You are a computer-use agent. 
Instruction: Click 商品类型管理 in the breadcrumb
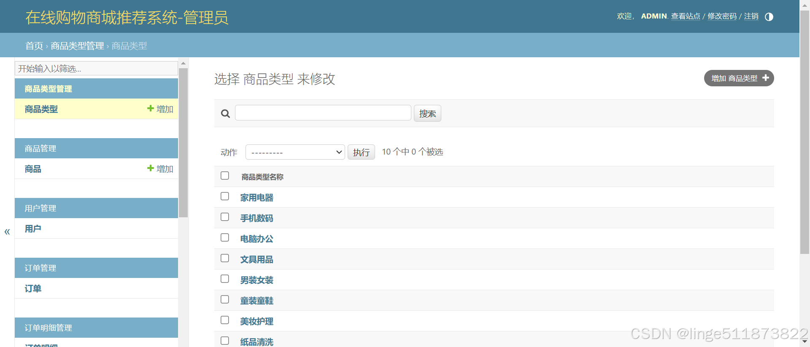[x=77, y=46]
